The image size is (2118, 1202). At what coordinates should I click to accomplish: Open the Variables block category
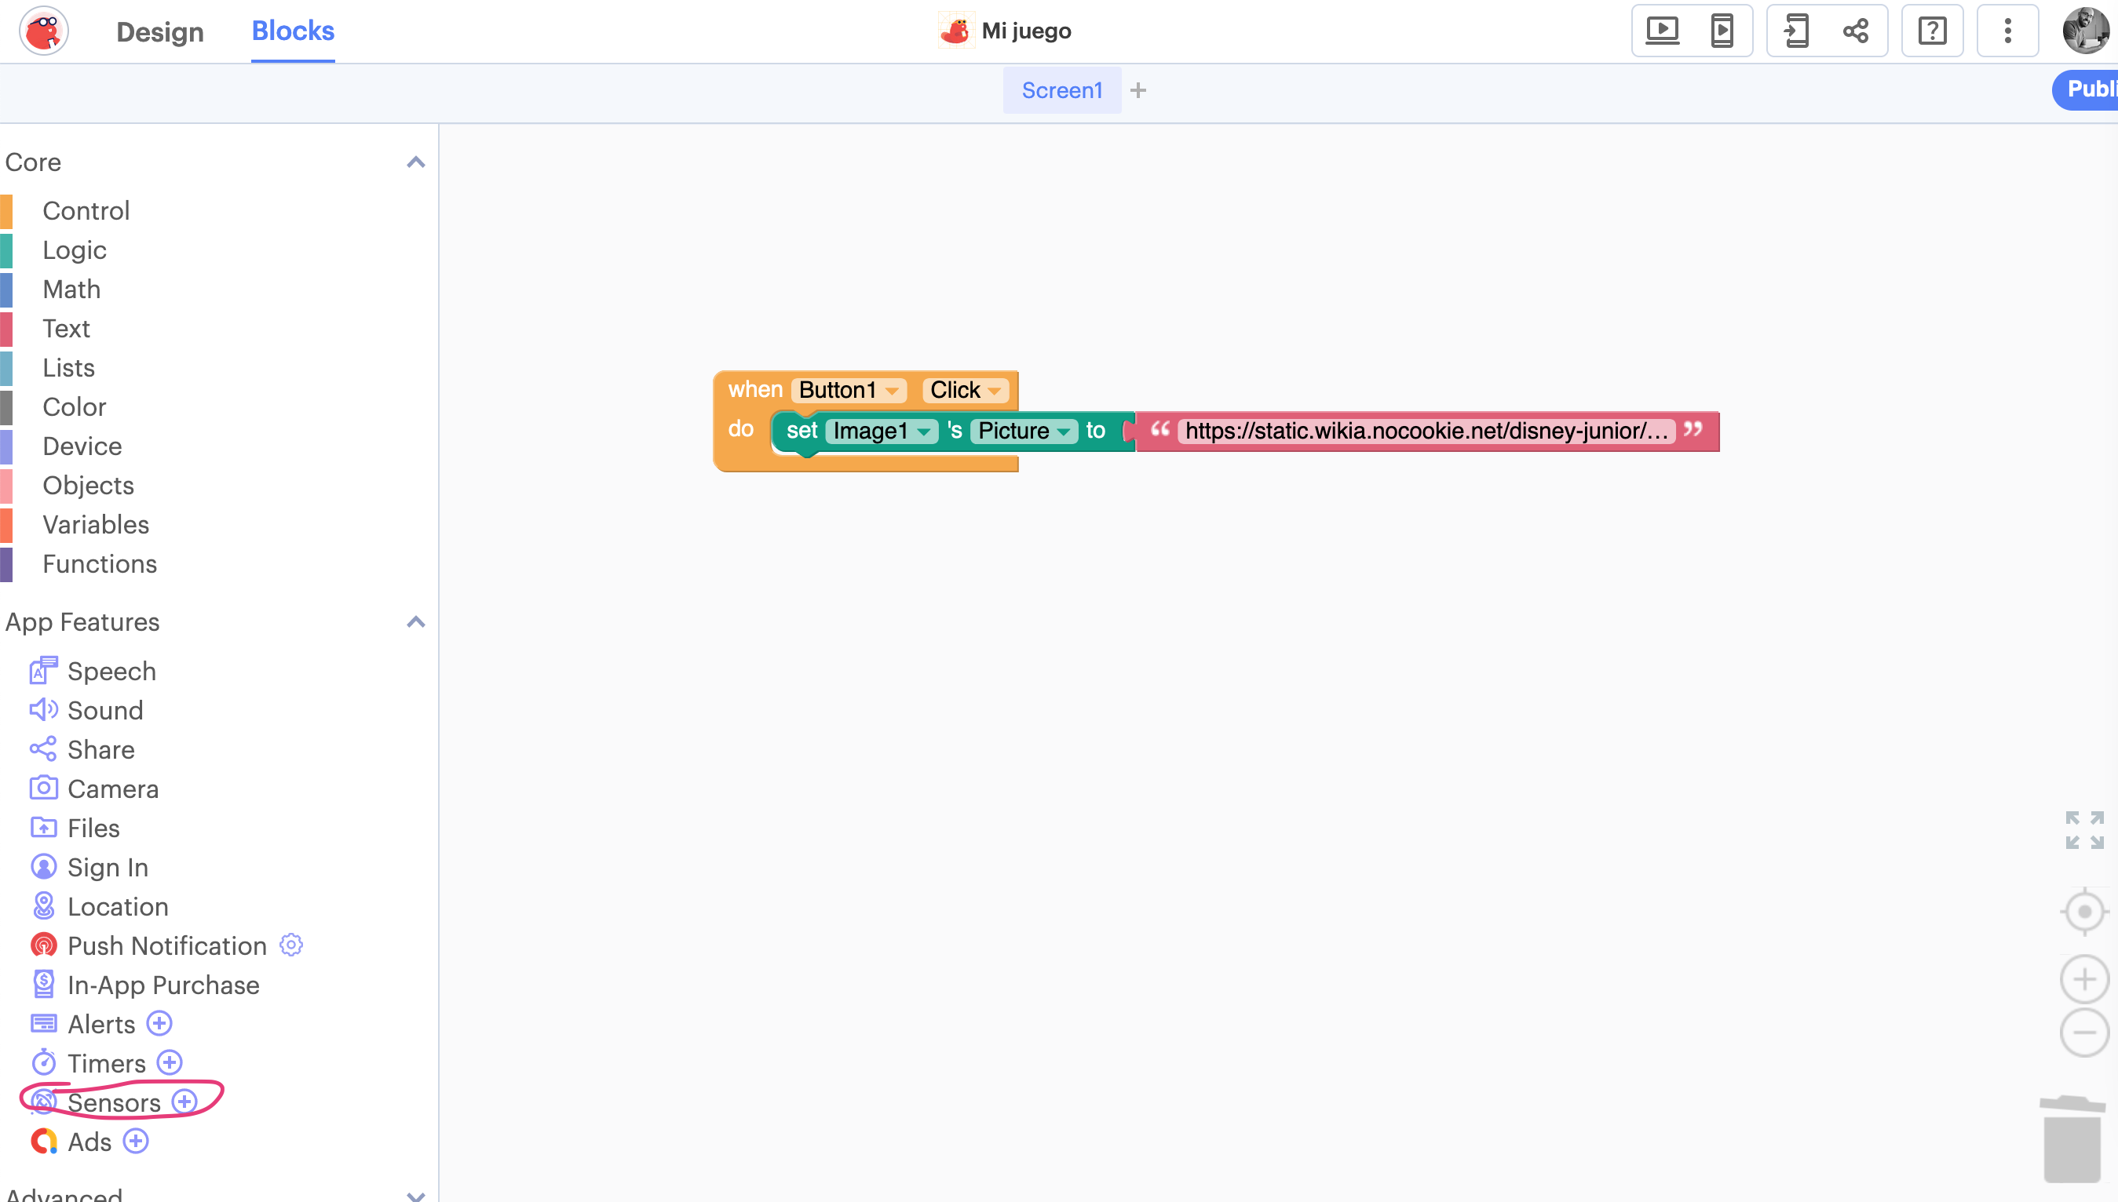click(x=96, y=524)
